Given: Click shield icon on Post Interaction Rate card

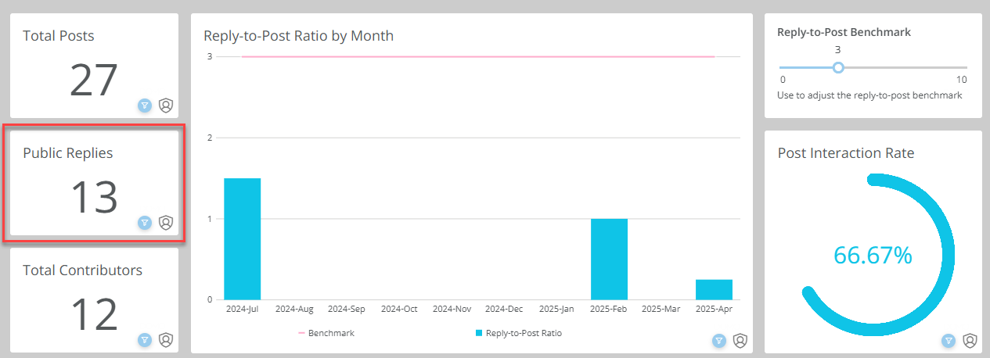Looking at the screenshot, I should tap(970, 341).
